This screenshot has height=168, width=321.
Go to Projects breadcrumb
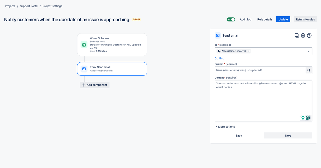point(10,6)
